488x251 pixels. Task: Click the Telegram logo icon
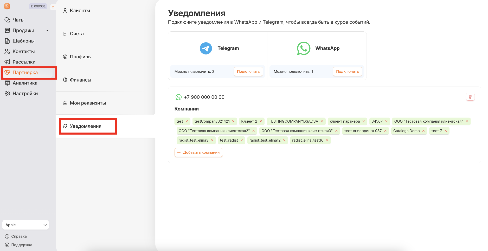[206, 48]
